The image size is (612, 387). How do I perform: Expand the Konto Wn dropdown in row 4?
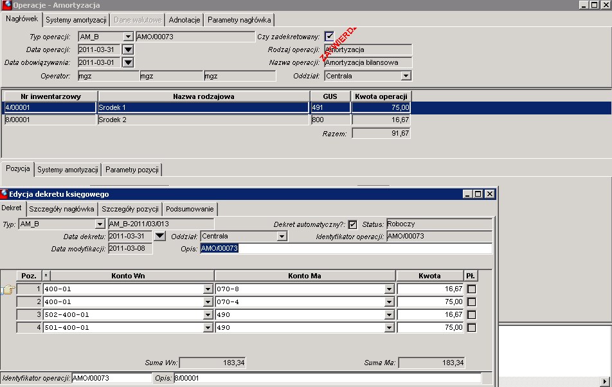click(x=208, y=328)
